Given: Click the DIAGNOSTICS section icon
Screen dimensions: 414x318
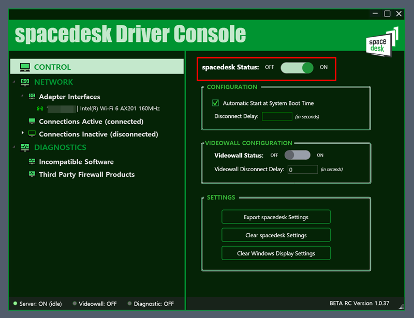Looking at the screenshot, I should [25, 147].
